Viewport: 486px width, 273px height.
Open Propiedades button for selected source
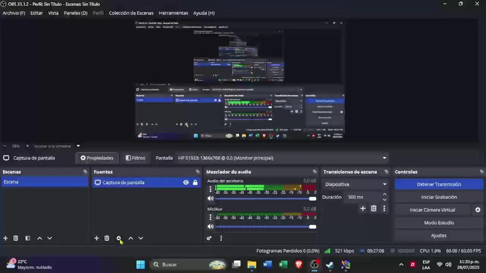(97, 158)
